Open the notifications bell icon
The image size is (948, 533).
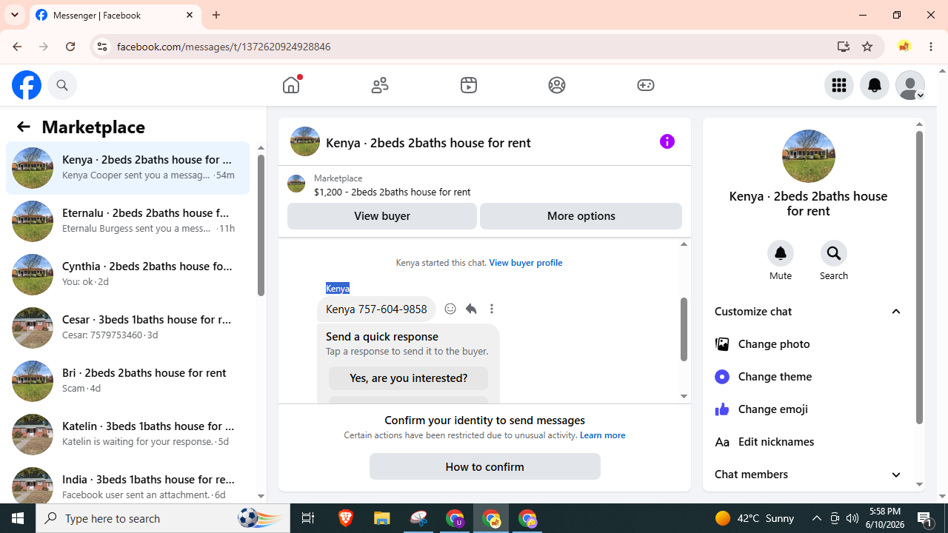pyautogui.click(x=875, y=85)
